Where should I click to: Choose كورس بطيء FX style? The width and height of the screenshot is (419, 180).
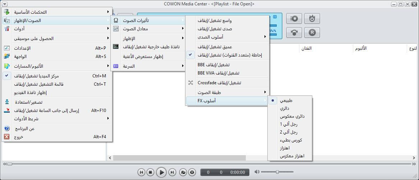[290, 140]
